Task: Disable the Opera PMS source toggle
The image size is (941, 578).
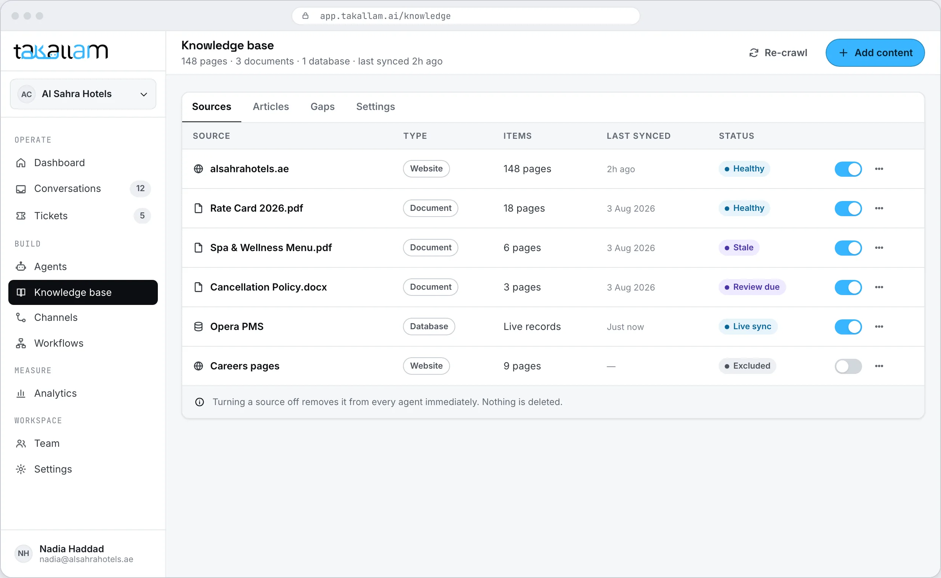Action: coord(848,326)
